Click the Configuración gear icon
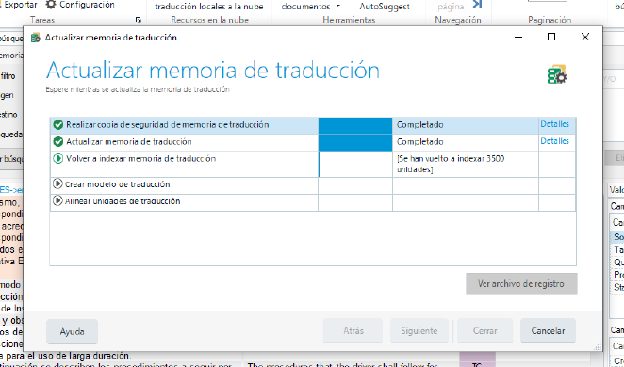Viewport: 624px width, 367px height. click(x=51, y=5)
